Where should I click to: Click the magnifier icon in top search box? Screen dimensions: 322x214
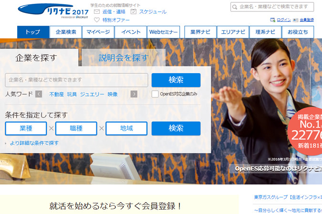tap(235, 7)
